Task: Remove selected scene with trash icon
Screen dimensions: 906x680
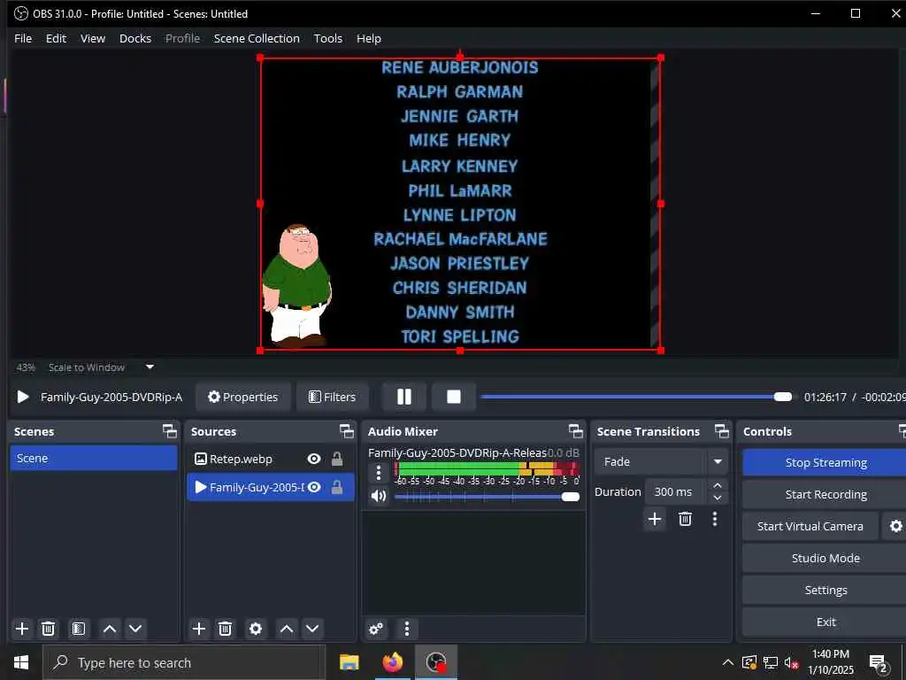Action: point(49,629)
